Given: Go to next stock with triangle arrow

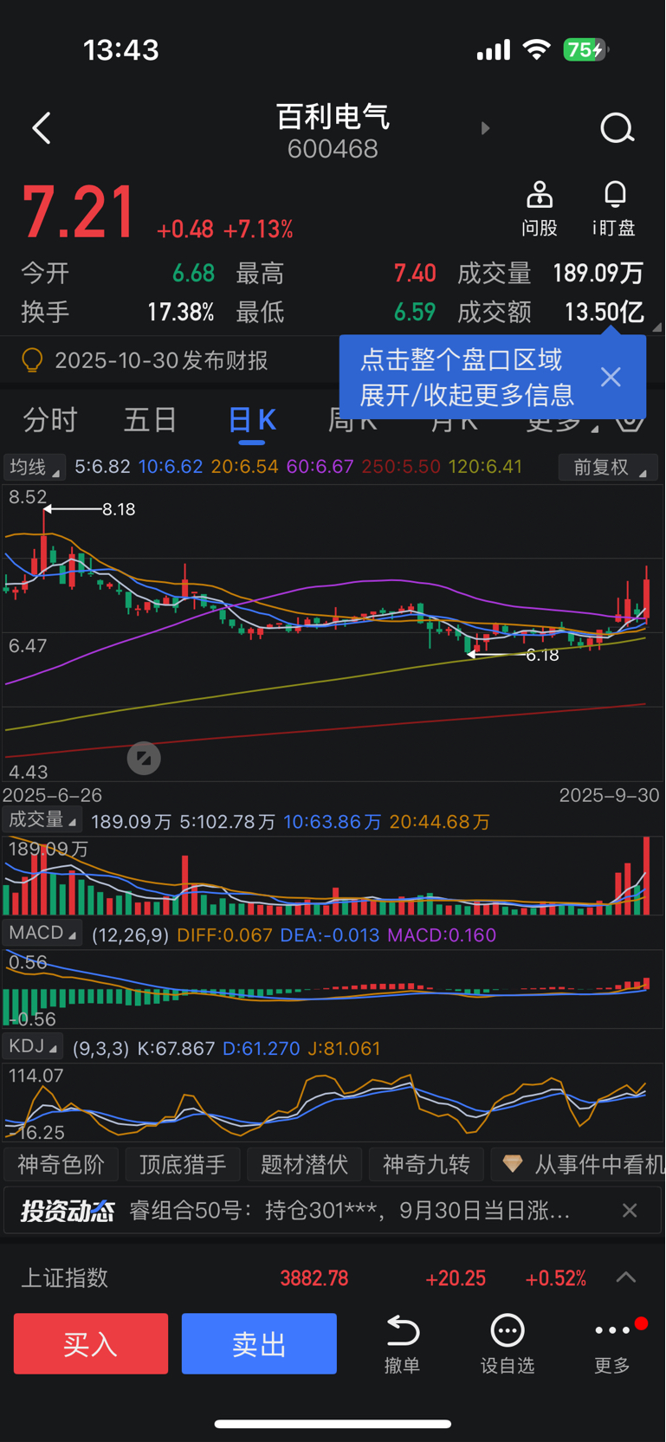Looking at the screenshot, I should pyautogui.click(x=485, y=128).
